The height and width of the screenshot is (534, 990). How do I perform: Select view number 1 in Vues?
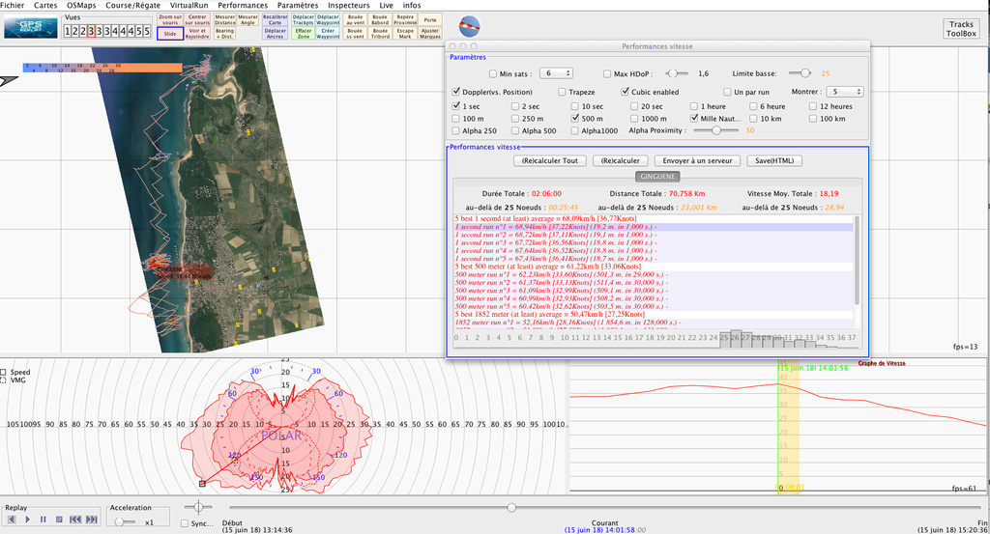click(x=67, y=31)
